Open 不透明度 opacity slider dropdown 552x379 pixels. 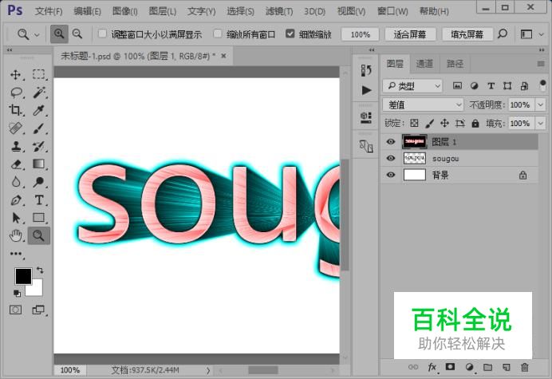pos(540,105)
